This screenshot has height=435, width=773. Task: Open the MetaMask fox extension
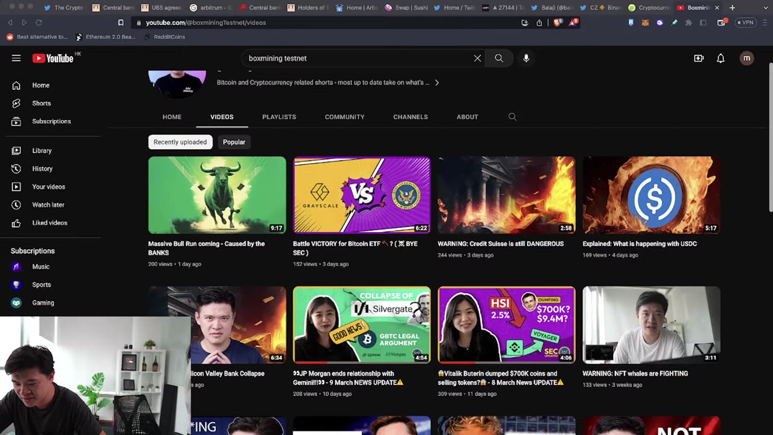[645, 22]
